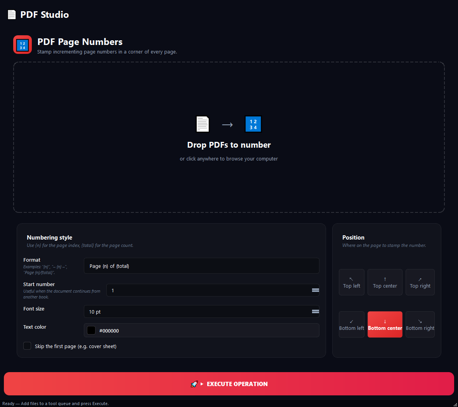
Task: Select the Bottom right position
Action: tap(420, 324)
